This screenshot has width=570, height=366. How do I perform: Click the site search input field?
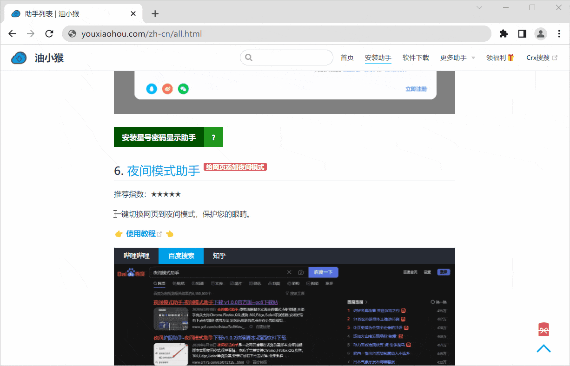tap(287, 58)
